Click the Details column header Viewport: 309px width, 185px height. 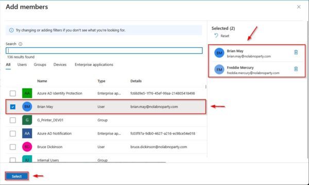136,81
